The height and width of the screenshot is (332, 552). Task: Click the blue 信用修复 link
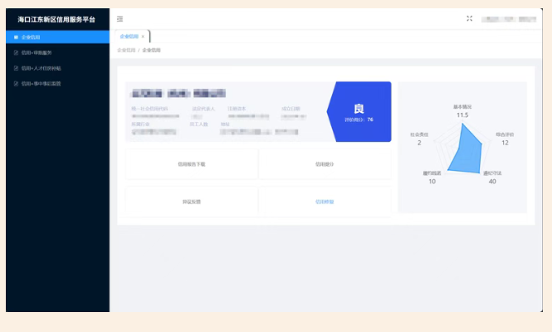325,202
